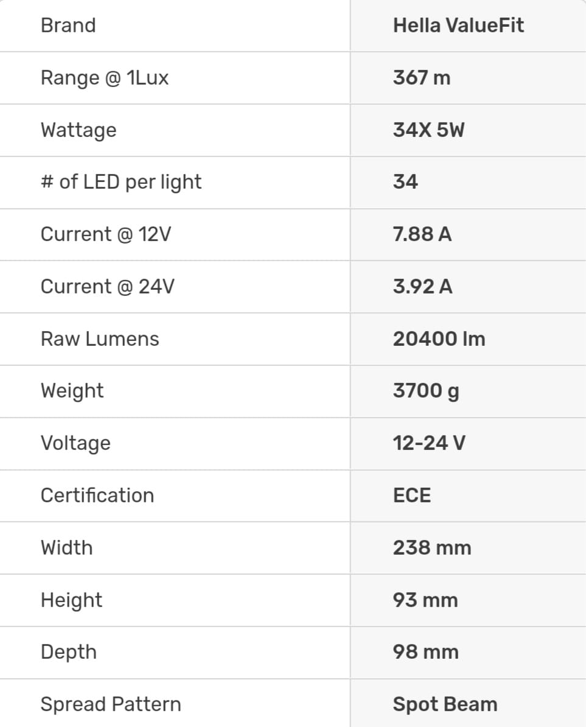Click the # of LED per light label
Image resolution: width=586 pixels, height=727 pixels.
pyautogui.click(x=121, y=182)
